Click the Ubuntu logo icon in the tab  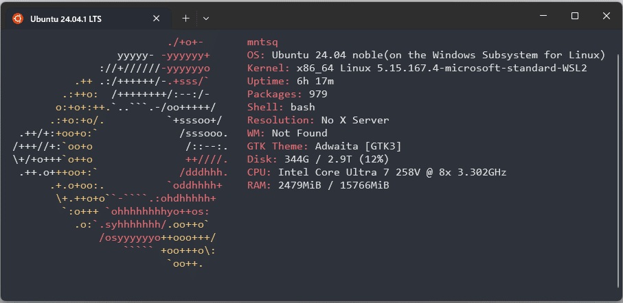point(18,19)
